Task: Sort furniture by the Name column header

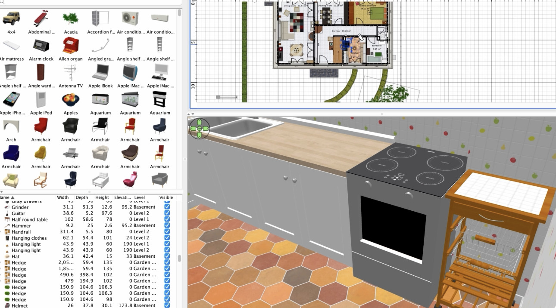Action: [x=7, y=197]
